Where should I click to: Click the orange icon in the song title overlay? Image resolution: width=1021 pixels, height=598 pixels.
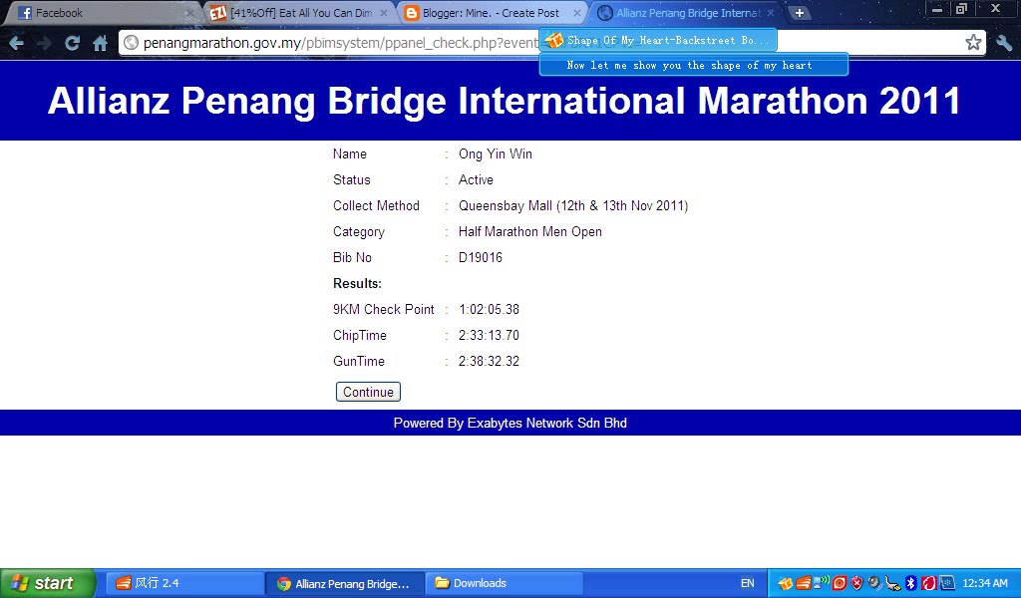[553, 40]
